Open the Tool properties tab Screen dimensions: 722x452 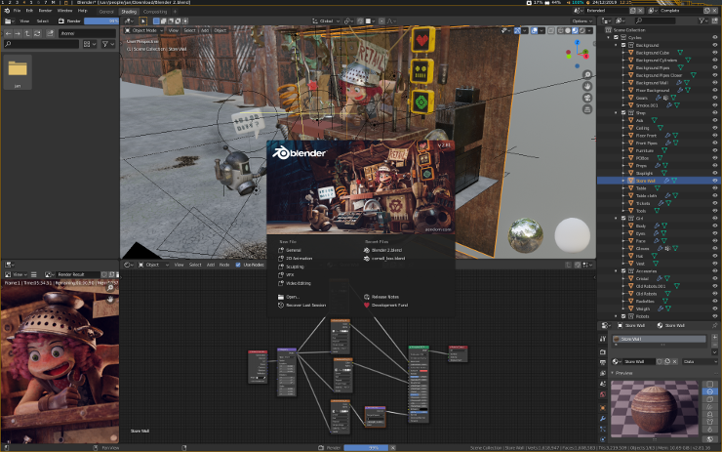(x=603, y=339)
